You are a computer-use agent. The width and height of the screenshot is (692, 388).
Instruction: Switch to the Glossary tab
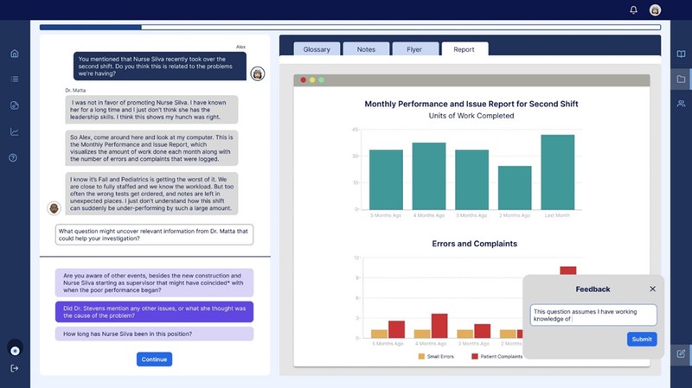tap(317, 49)
